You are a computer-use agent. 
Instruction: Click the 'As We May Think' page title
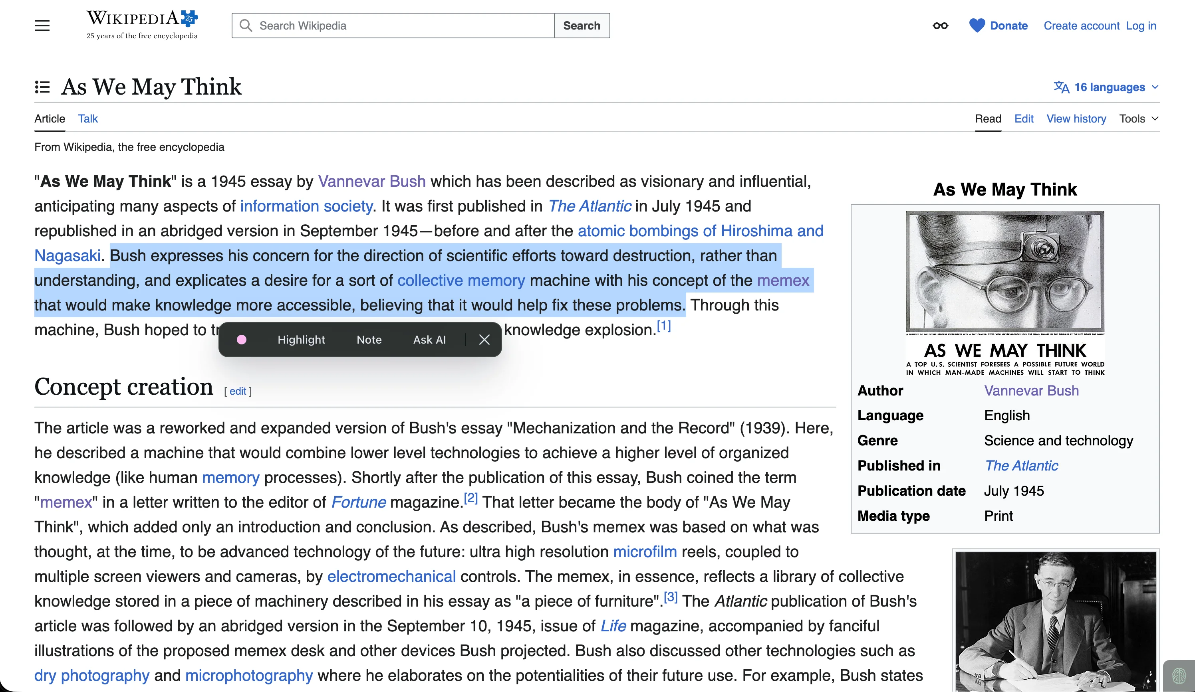(151, 87)
